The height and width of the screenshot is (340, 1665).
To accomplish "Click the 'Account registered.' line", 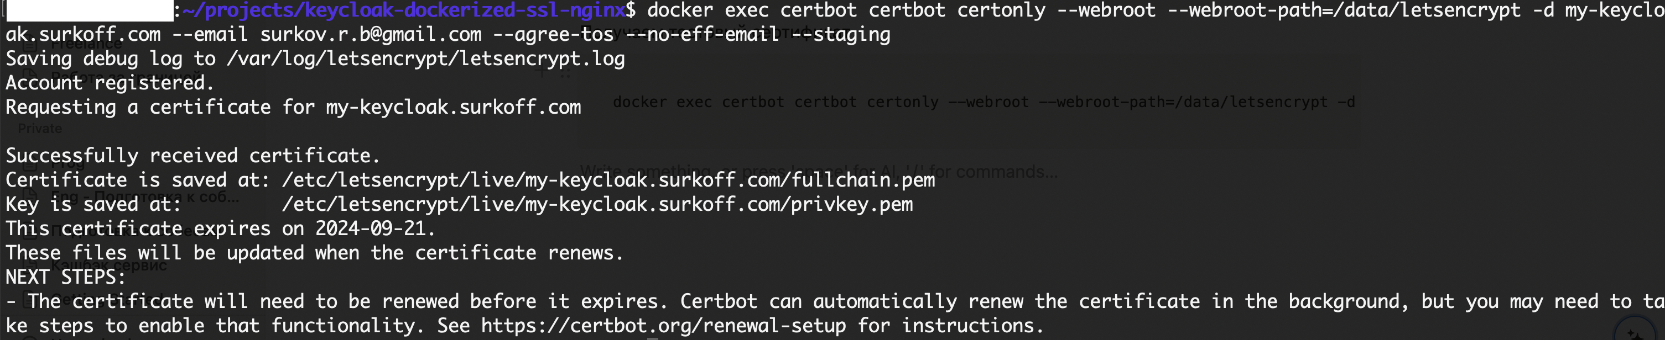I will click(x=109, y=83).
